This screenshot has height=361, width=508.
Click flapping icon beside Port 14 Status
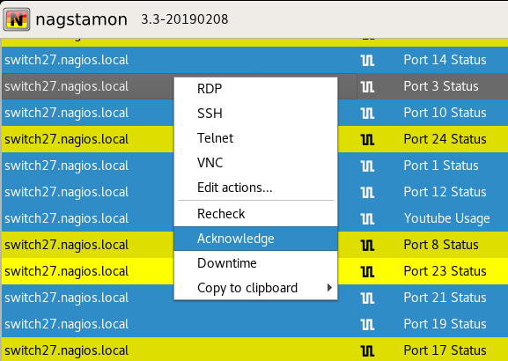click(367, 60)
